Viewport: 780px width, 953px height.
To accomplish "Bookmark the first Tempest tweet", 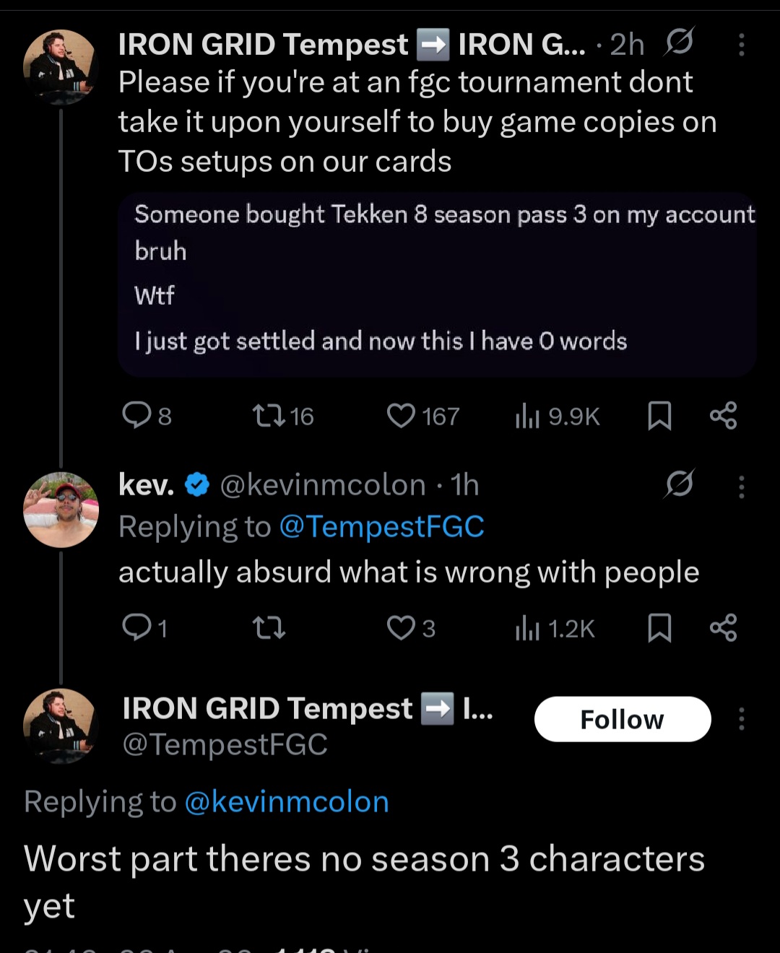I will pos(659,416).
